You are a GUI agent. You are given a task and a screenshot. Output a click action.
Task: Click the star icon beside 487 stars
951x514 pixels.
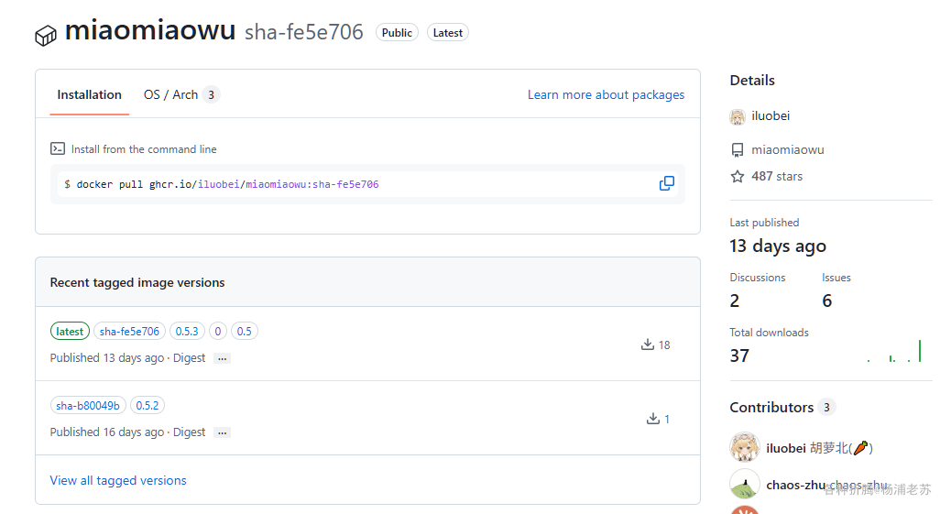pyautogui.click(x=738, y=177)
